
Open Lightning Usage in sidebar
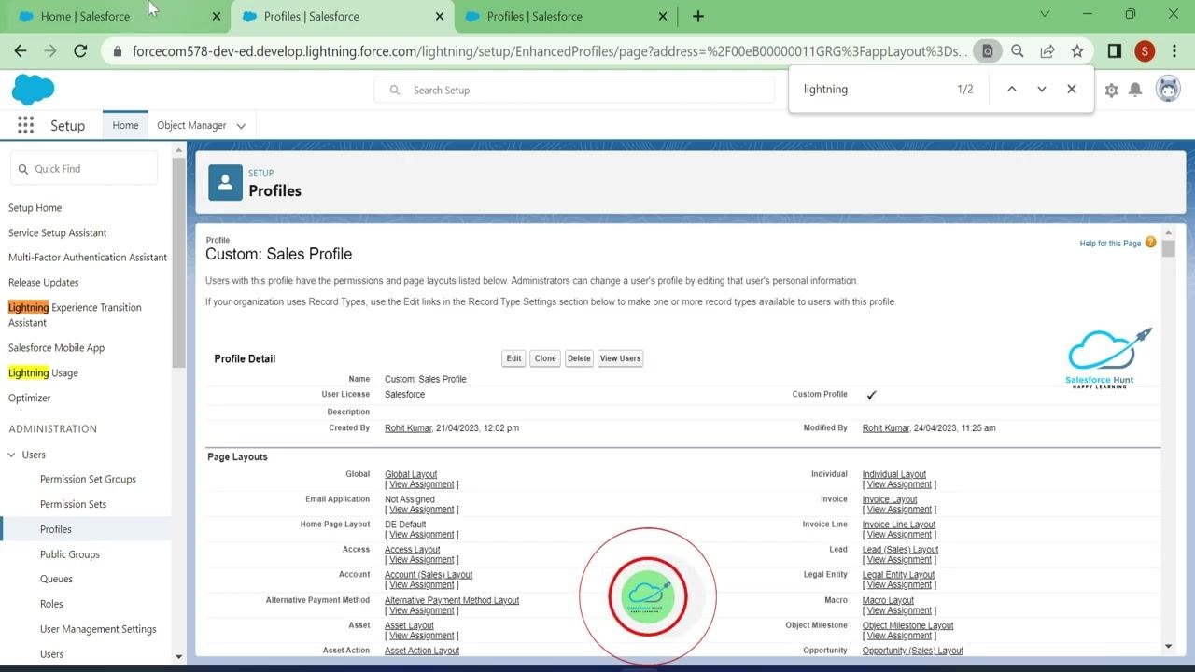(x=43, y=372)
